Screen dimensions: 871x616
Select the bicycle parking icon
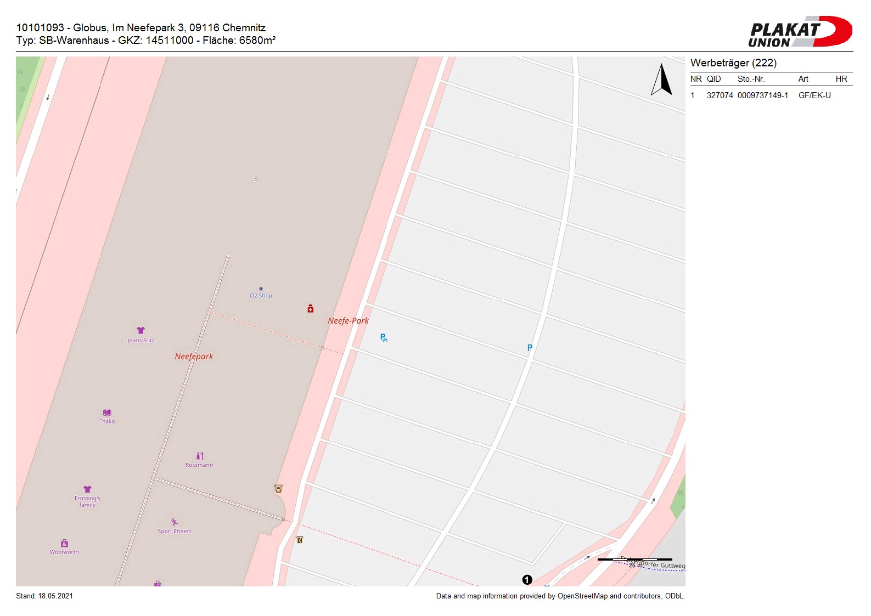384,338
